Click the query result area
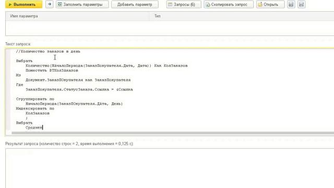This screenshot has width=334, height=188. click(x=170, y=168)
